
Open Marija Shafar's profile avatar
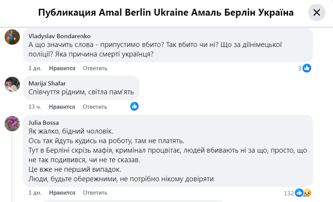12,84
